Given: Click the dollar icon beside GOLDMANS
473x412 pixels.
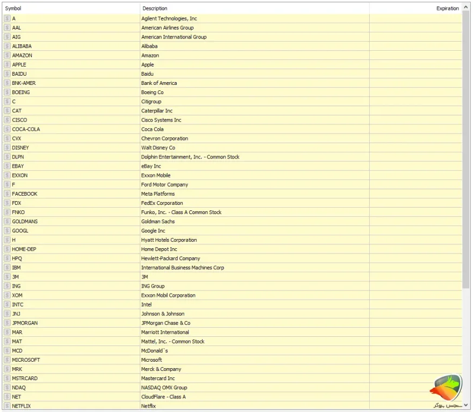Looking at the screenshot, I should (7, 221).
